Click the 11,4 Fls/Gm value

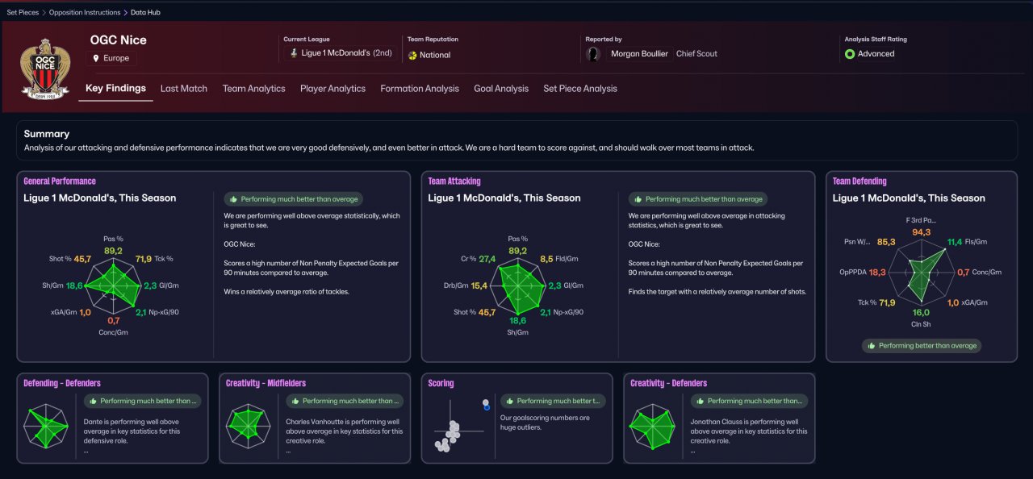(x=955, y=242)
